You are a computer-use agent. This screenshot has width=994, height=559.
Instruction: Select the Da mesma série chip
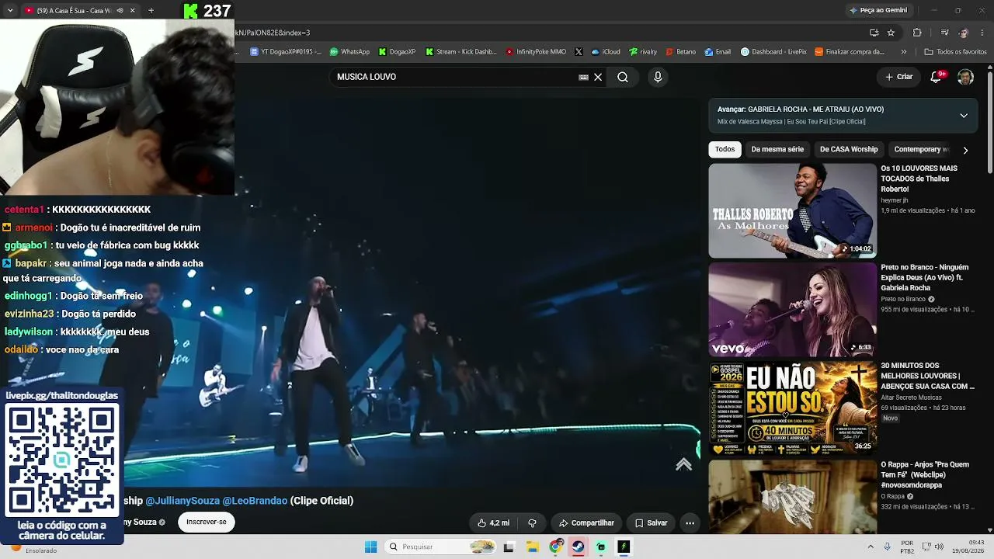click(x=777, y=149)
